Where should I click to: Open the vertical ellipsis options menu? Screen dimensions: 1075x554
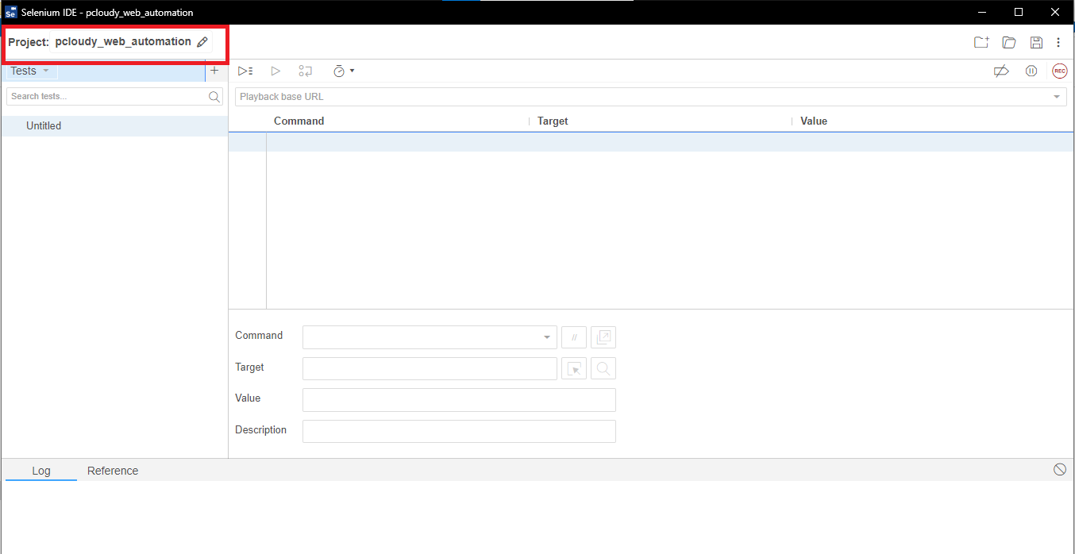(x=1058, y=42)
